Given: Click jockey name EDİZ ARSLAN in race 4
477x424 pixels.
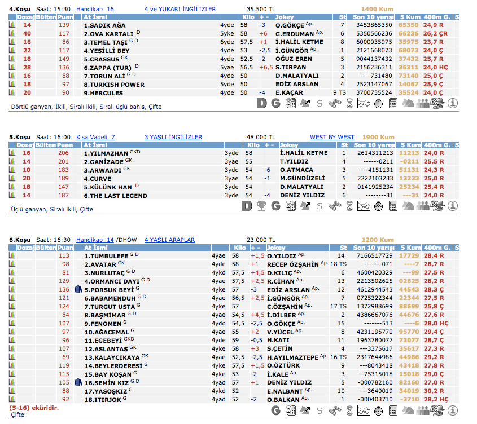Looking at the screenshot, I should point(297,85).
